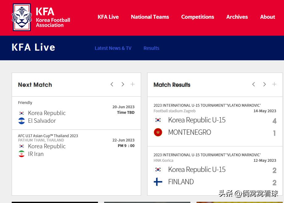Go to previous Match Results page
This screenshot has height=203, width=284.
point(254,84)
